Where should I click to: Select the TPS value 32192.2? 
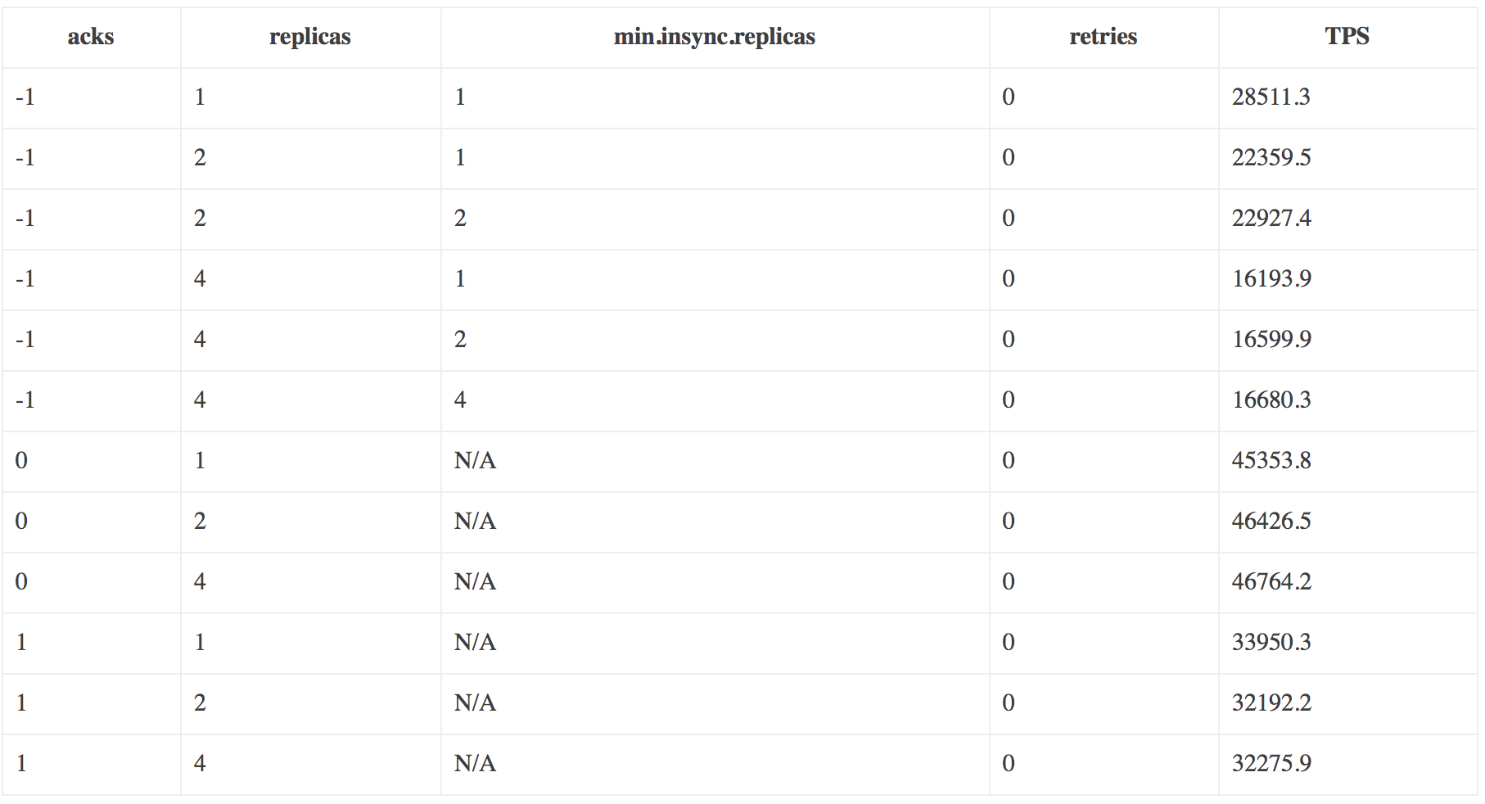1271,703
